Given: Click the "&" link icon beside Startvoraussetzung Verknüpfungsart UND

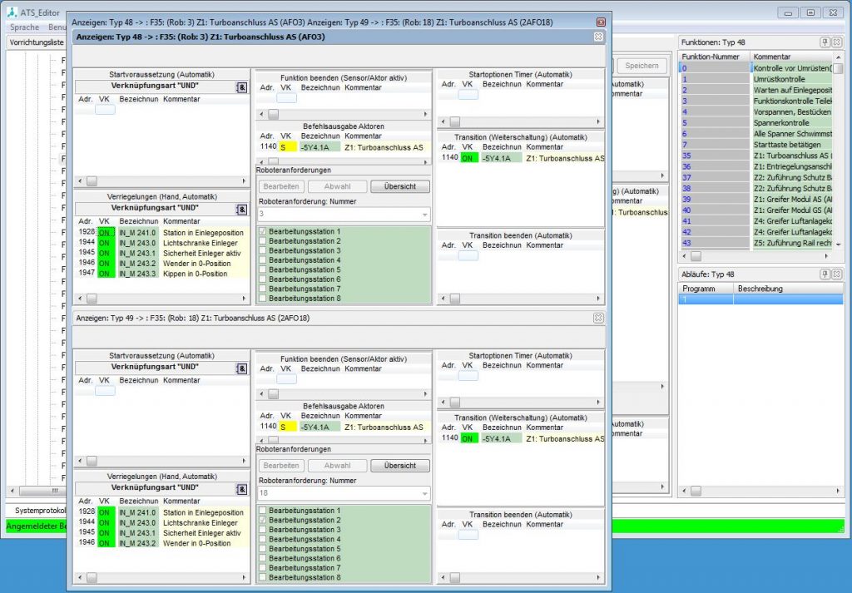Looking at the screenshot, I should [x=242, y=86].
